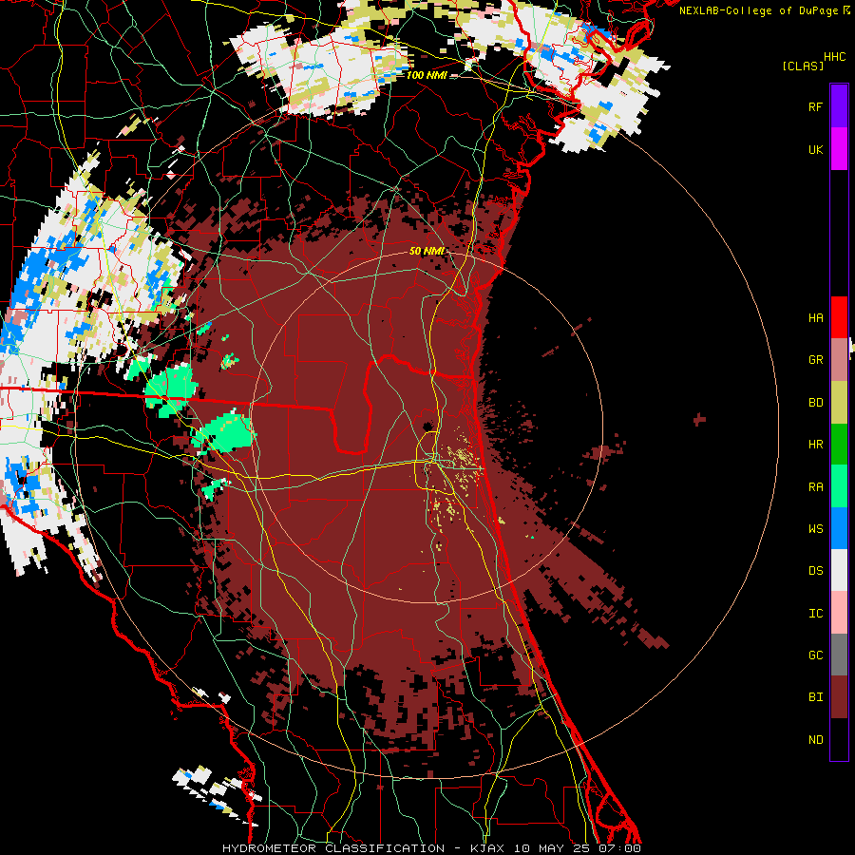
Task: Click the HYDROMETEOR CLASSIFICATION caption text
Action: pos(333,848)
